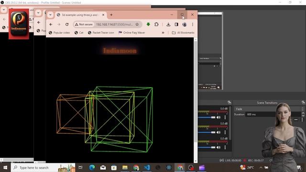Open the green download manager extension
The image size is (306, 172).
[148, 24]
